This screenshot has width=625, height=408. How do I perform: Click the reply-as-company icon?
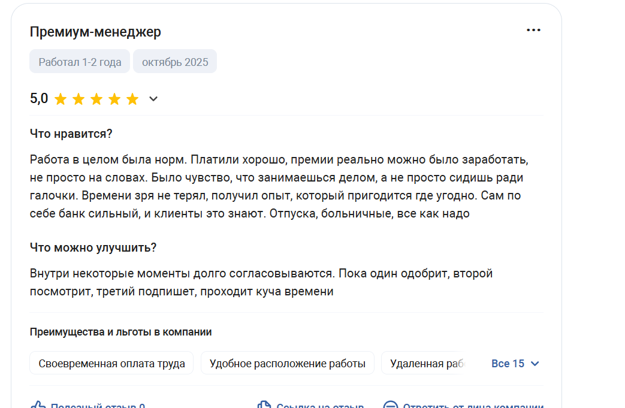click(391, 406)
